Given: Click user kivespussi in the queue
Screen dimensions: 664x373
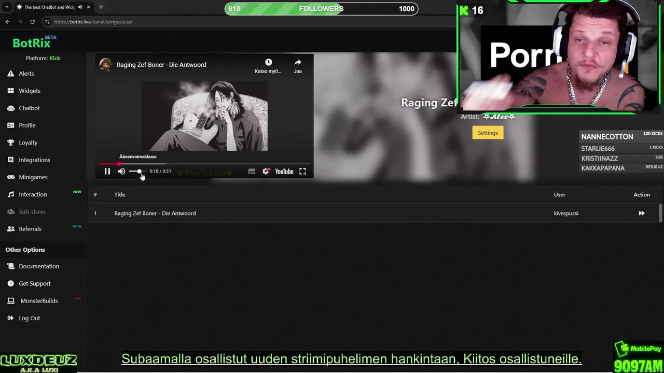Looking at the screenshot, I should point(566,213).
